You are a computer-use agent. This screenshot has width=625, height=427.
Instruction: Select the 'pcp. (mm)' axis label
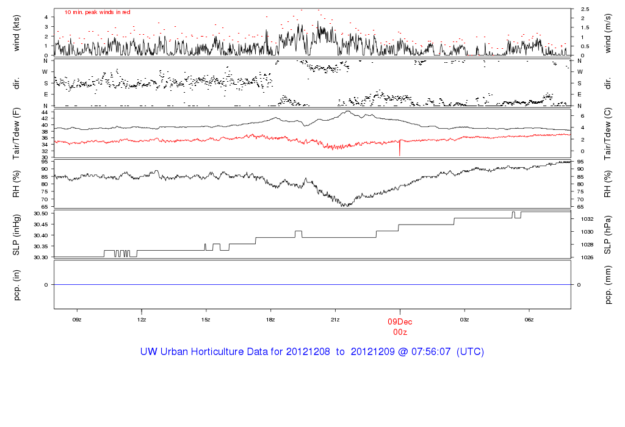click(607, 285)
